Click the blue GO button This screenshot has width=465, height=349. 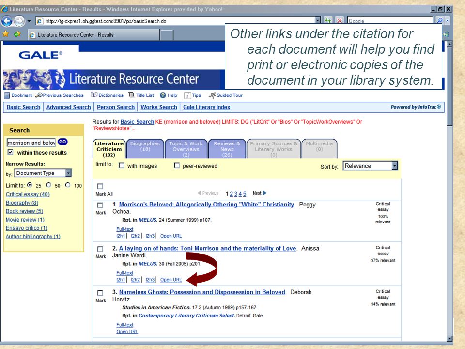click(62, 142)
